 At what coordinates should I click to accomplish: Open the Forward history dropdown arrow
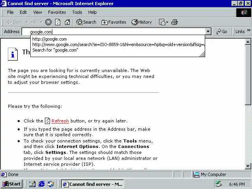[x=41, y=22]
